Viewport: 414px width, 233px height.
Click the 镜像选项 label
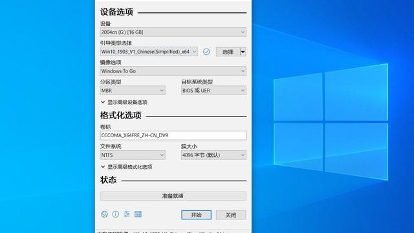point(111,63)
